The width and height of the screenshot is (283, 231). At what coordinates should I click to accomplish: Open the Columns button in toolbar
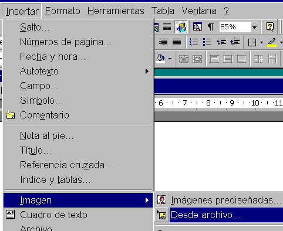point(167,27)
